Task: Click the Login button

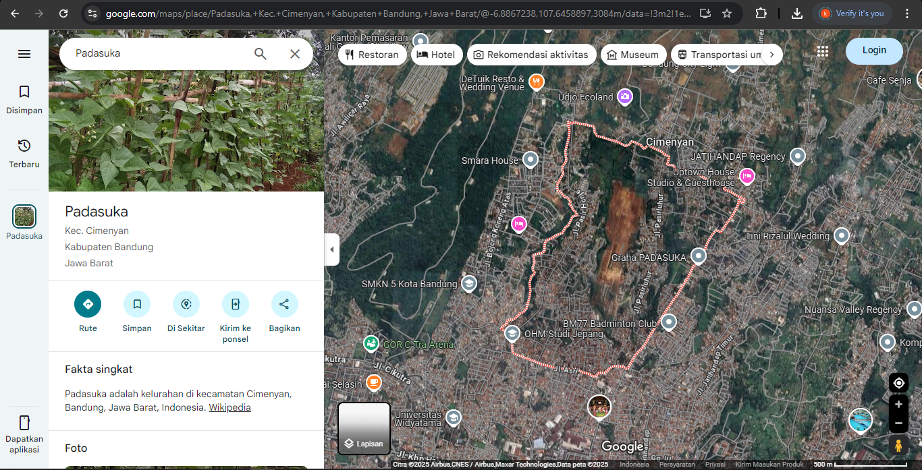Action: point(874,51)
